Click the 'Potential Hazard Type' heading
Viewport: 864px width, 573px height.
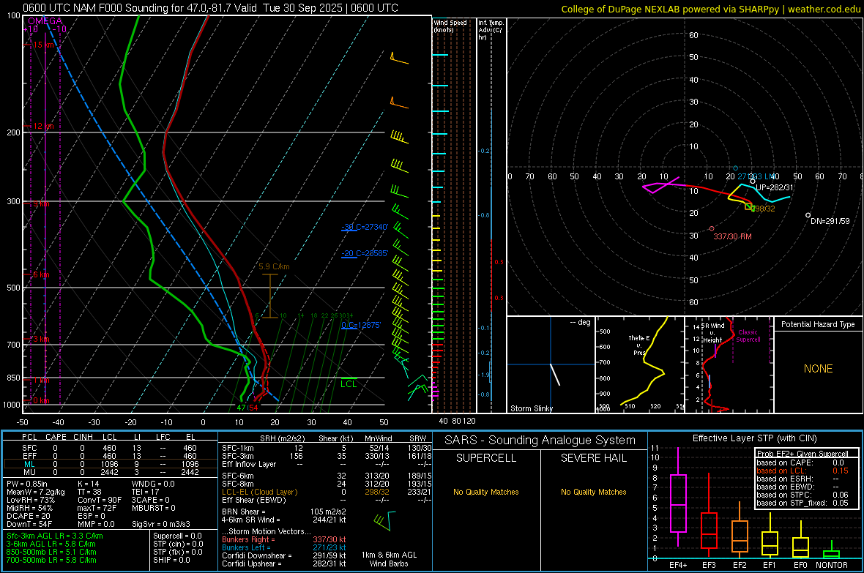click(818, 324)
